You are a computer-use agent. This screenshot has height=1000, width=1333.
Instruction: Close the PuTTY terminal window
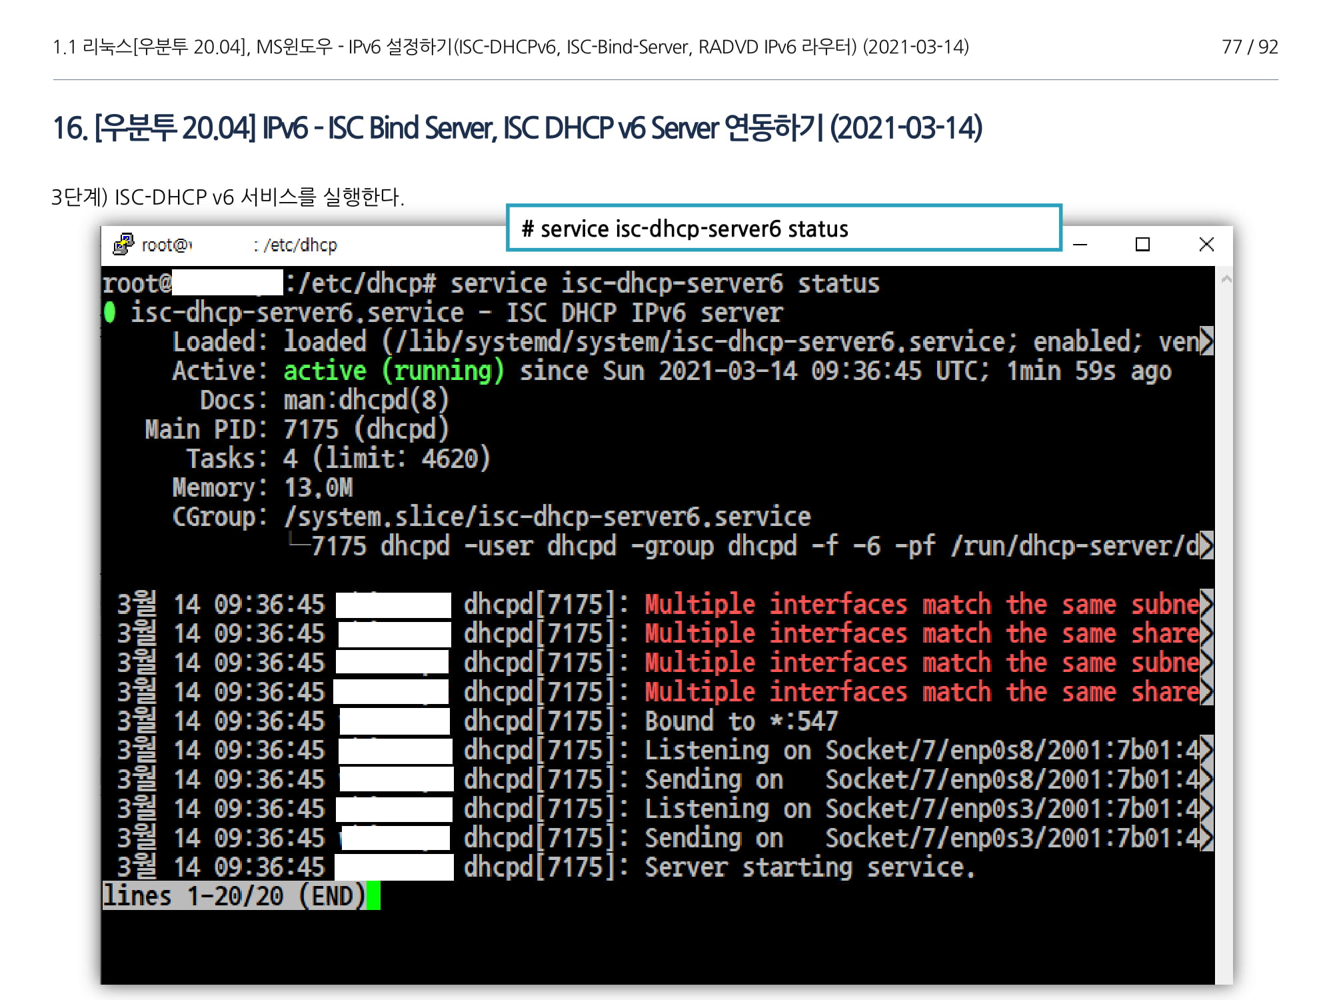pos(1206,245)
